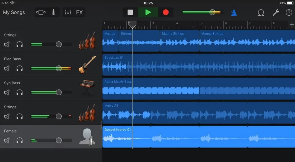Image resolution: width=295 pixels, height=162 pixels.
Task: Go back to My Songs
Action: pos(14,12)
